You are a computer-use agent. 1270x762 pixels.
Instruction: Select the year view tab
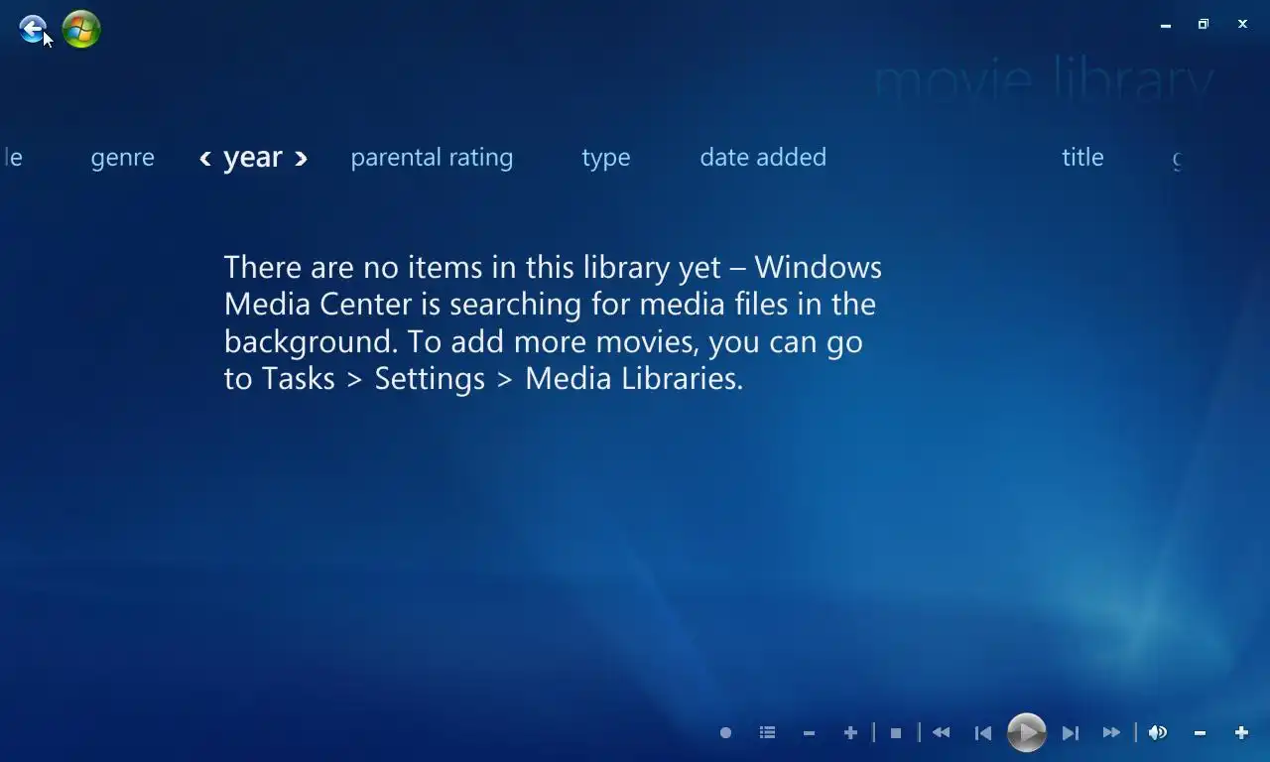pyautogui.click(x=253, y=158)
